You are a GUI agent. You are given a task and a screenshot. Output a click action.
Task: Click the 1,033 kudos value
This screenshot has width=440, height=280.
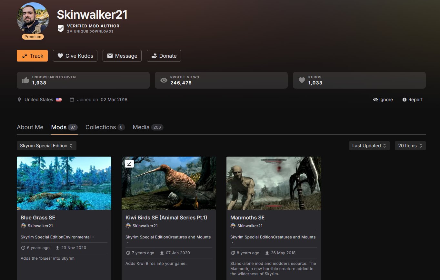click(315, 83)
